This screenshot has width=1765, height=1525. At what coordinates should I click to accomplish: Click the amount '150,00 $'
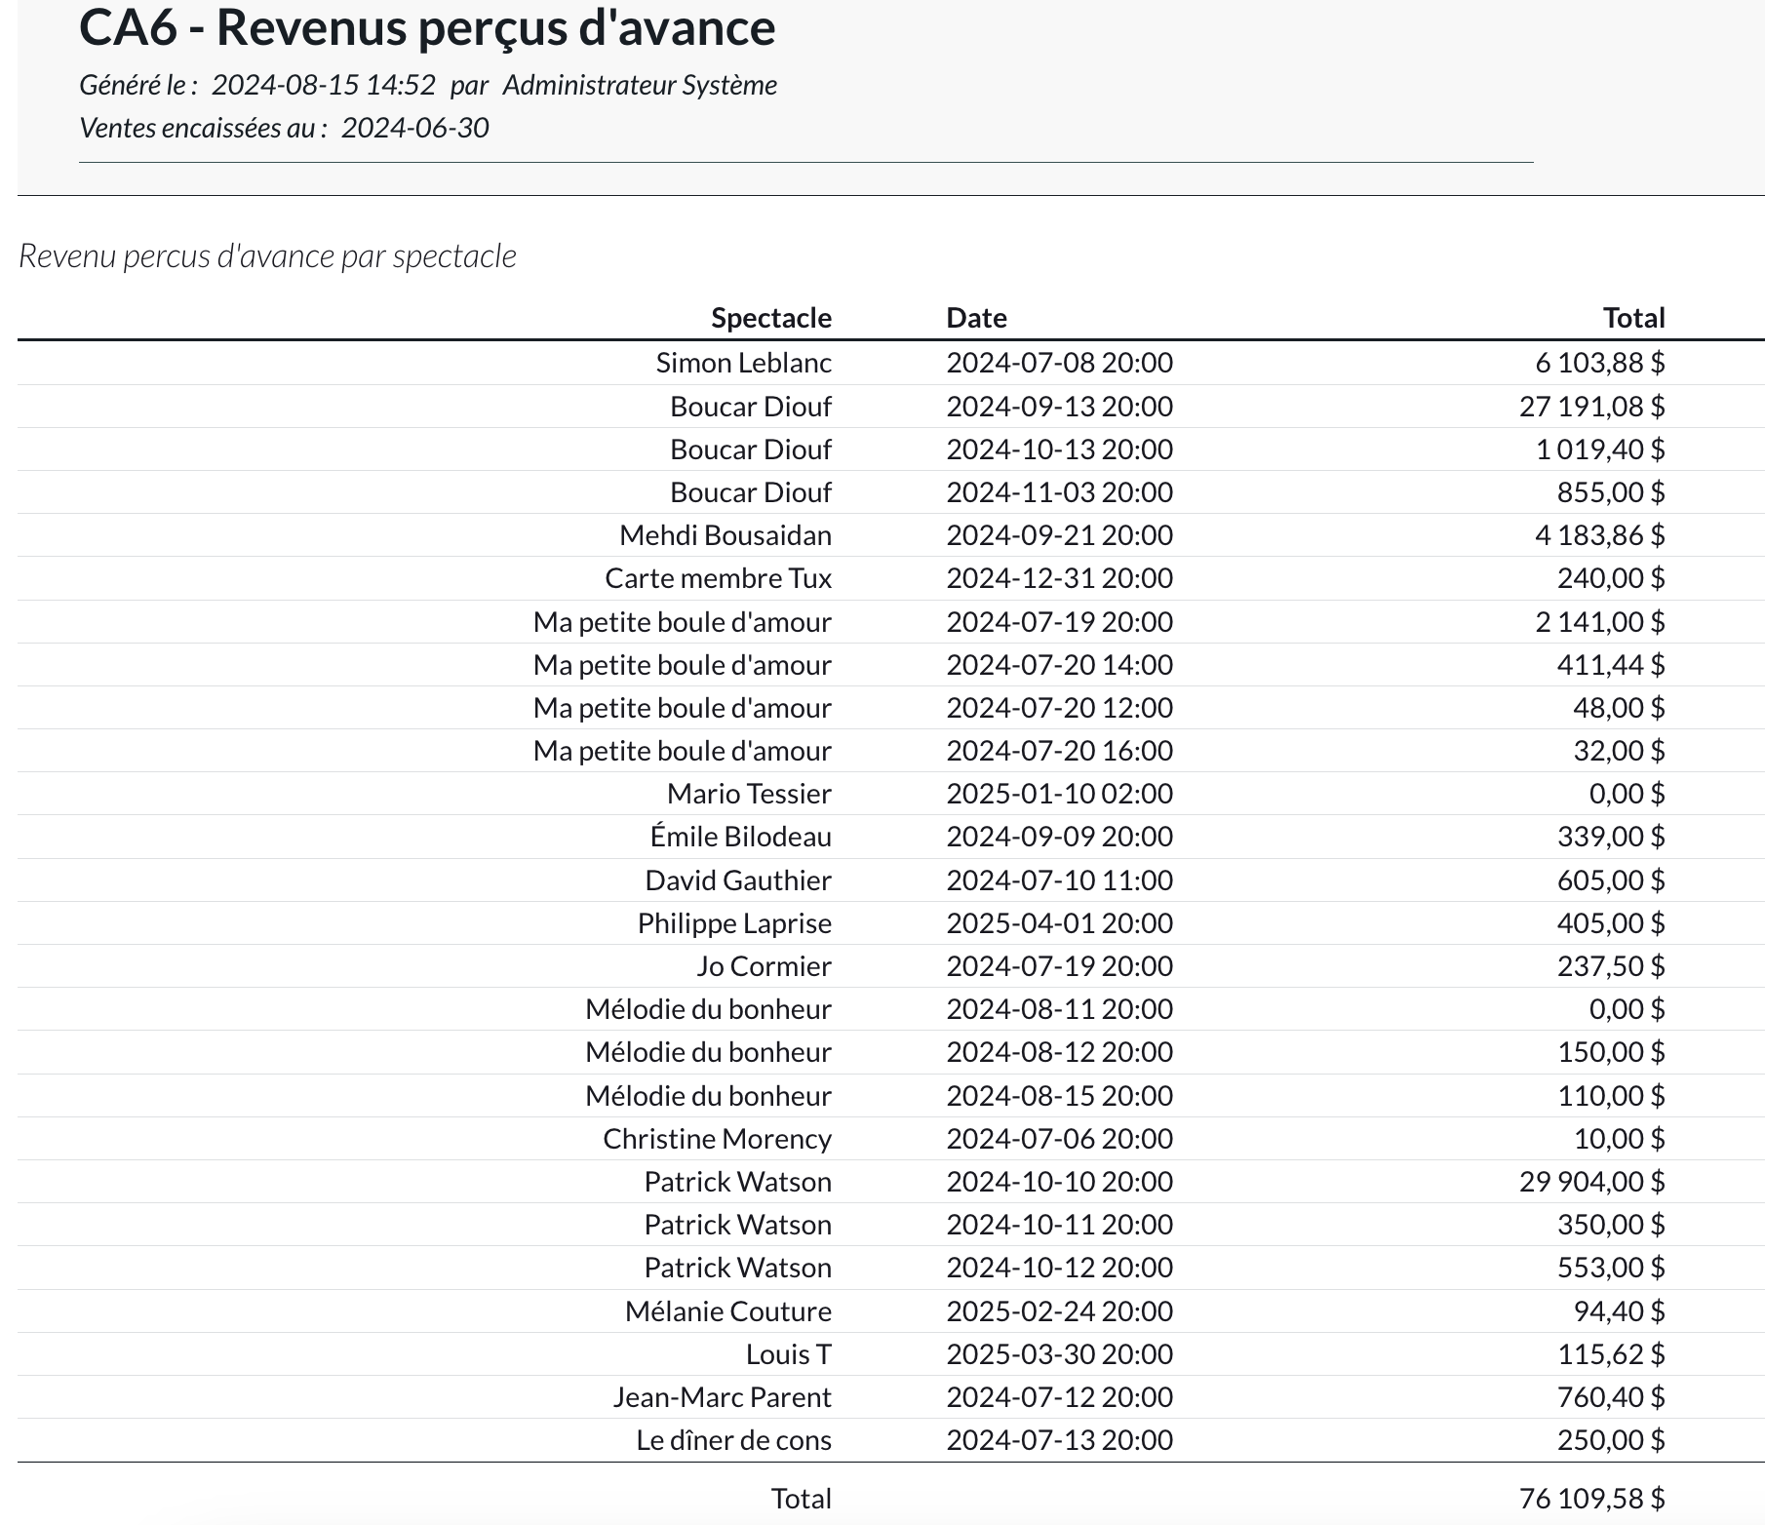pyautogui.click(x=1611, y=1052)
